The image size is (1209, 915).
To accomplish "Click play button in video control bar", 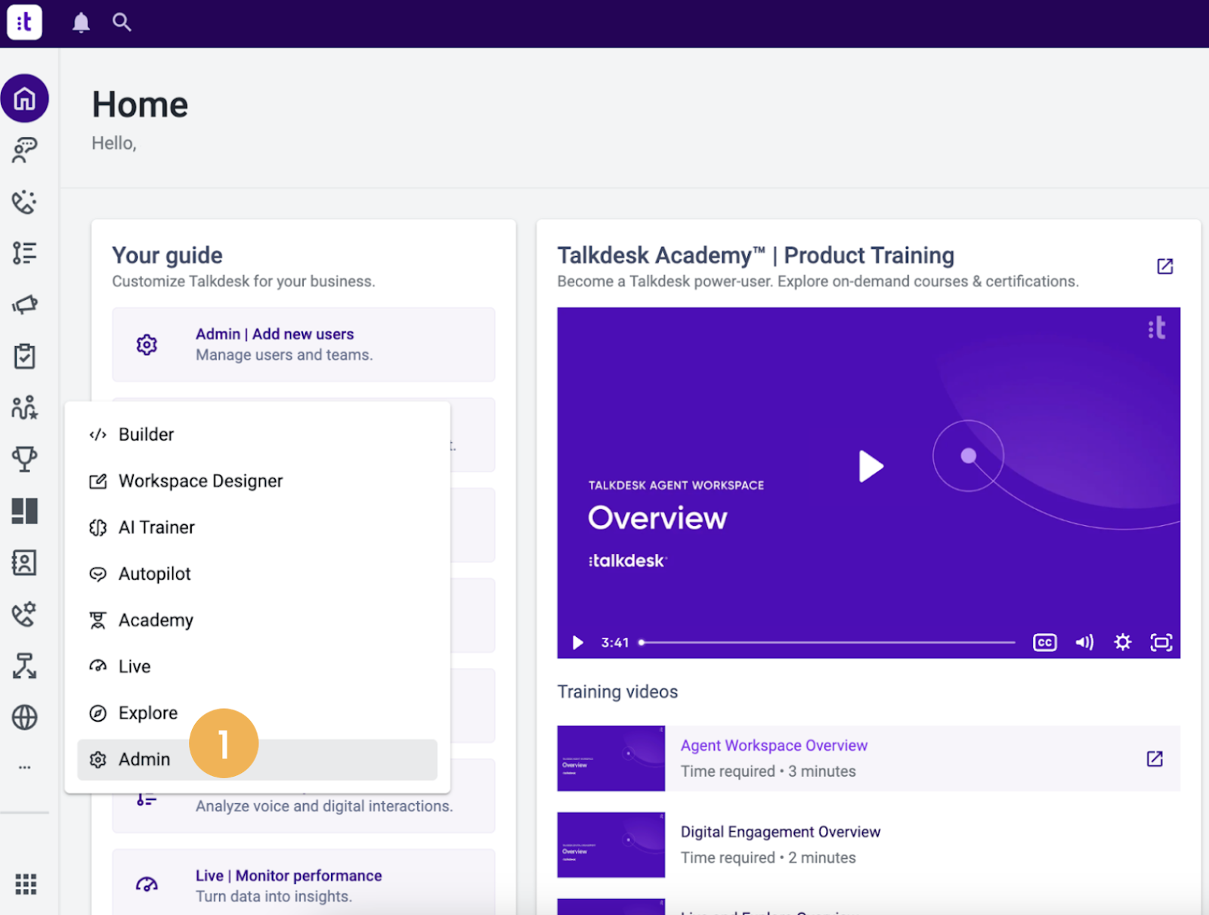I will point(578,642).
